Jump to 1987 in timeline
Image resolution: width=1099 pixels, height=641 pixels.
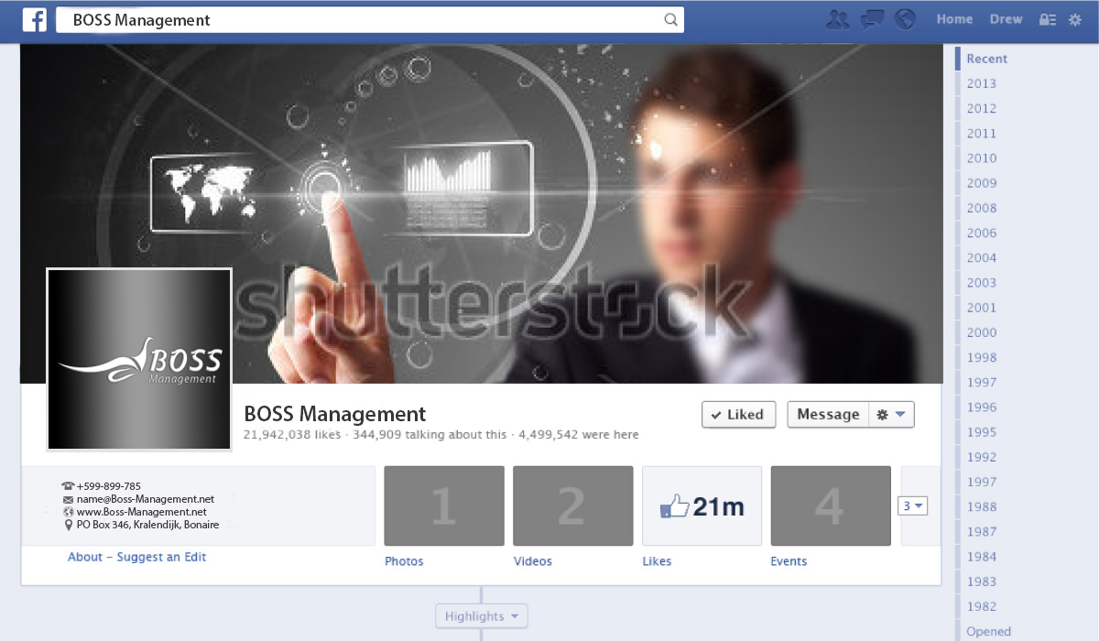(981, 531)
